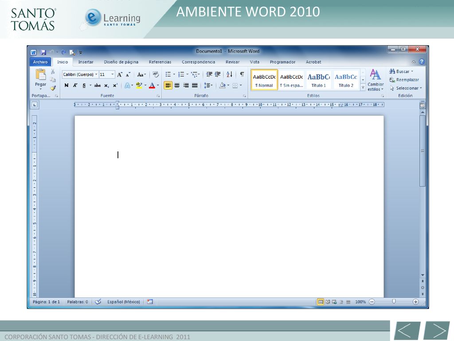Click the Text Highlight Color button

coord(139,85)
